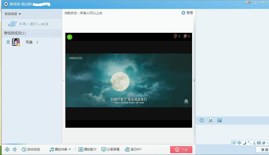The width and height of the screenshot is (269, 155).
Task: Open the 自由说话 mode dropdown at top
Action: 13,14
